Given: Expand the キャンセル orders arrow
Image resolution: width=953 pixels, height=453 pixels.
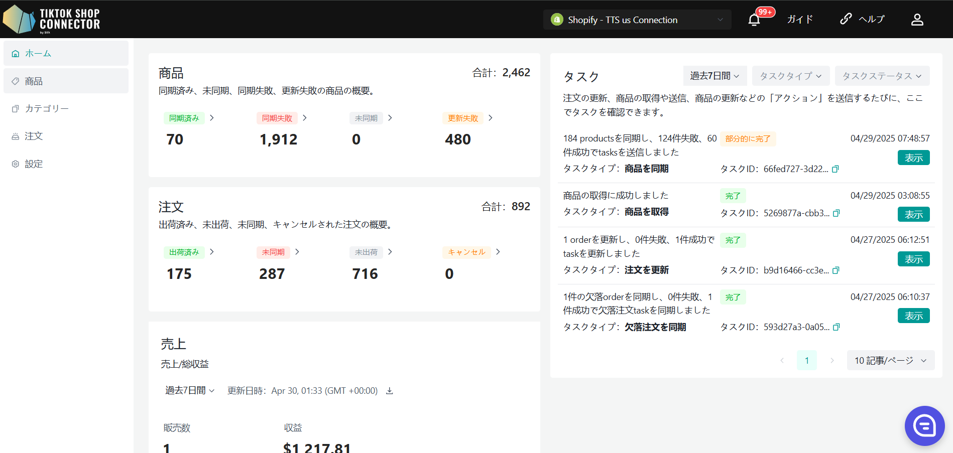Looking at the screenshot, I should coord(498,252).
